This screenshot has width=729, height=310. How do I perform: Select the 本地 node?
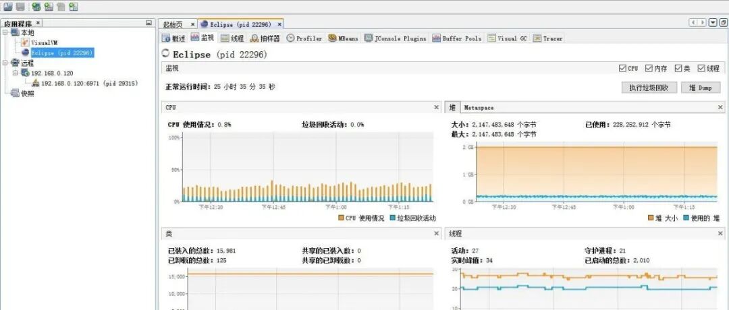(x=28, y=32)
